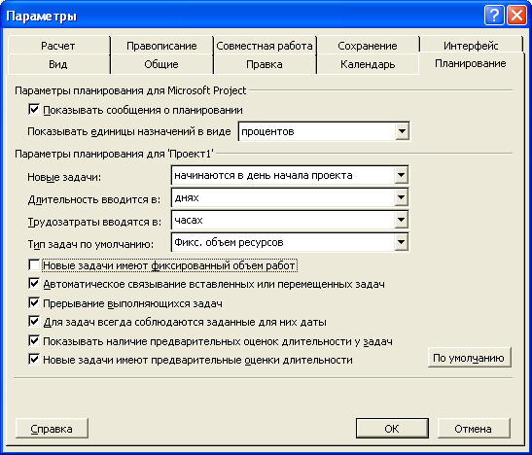Expand the Новые задачи dropdown list

pyautogui.click(x=401, y=175)
